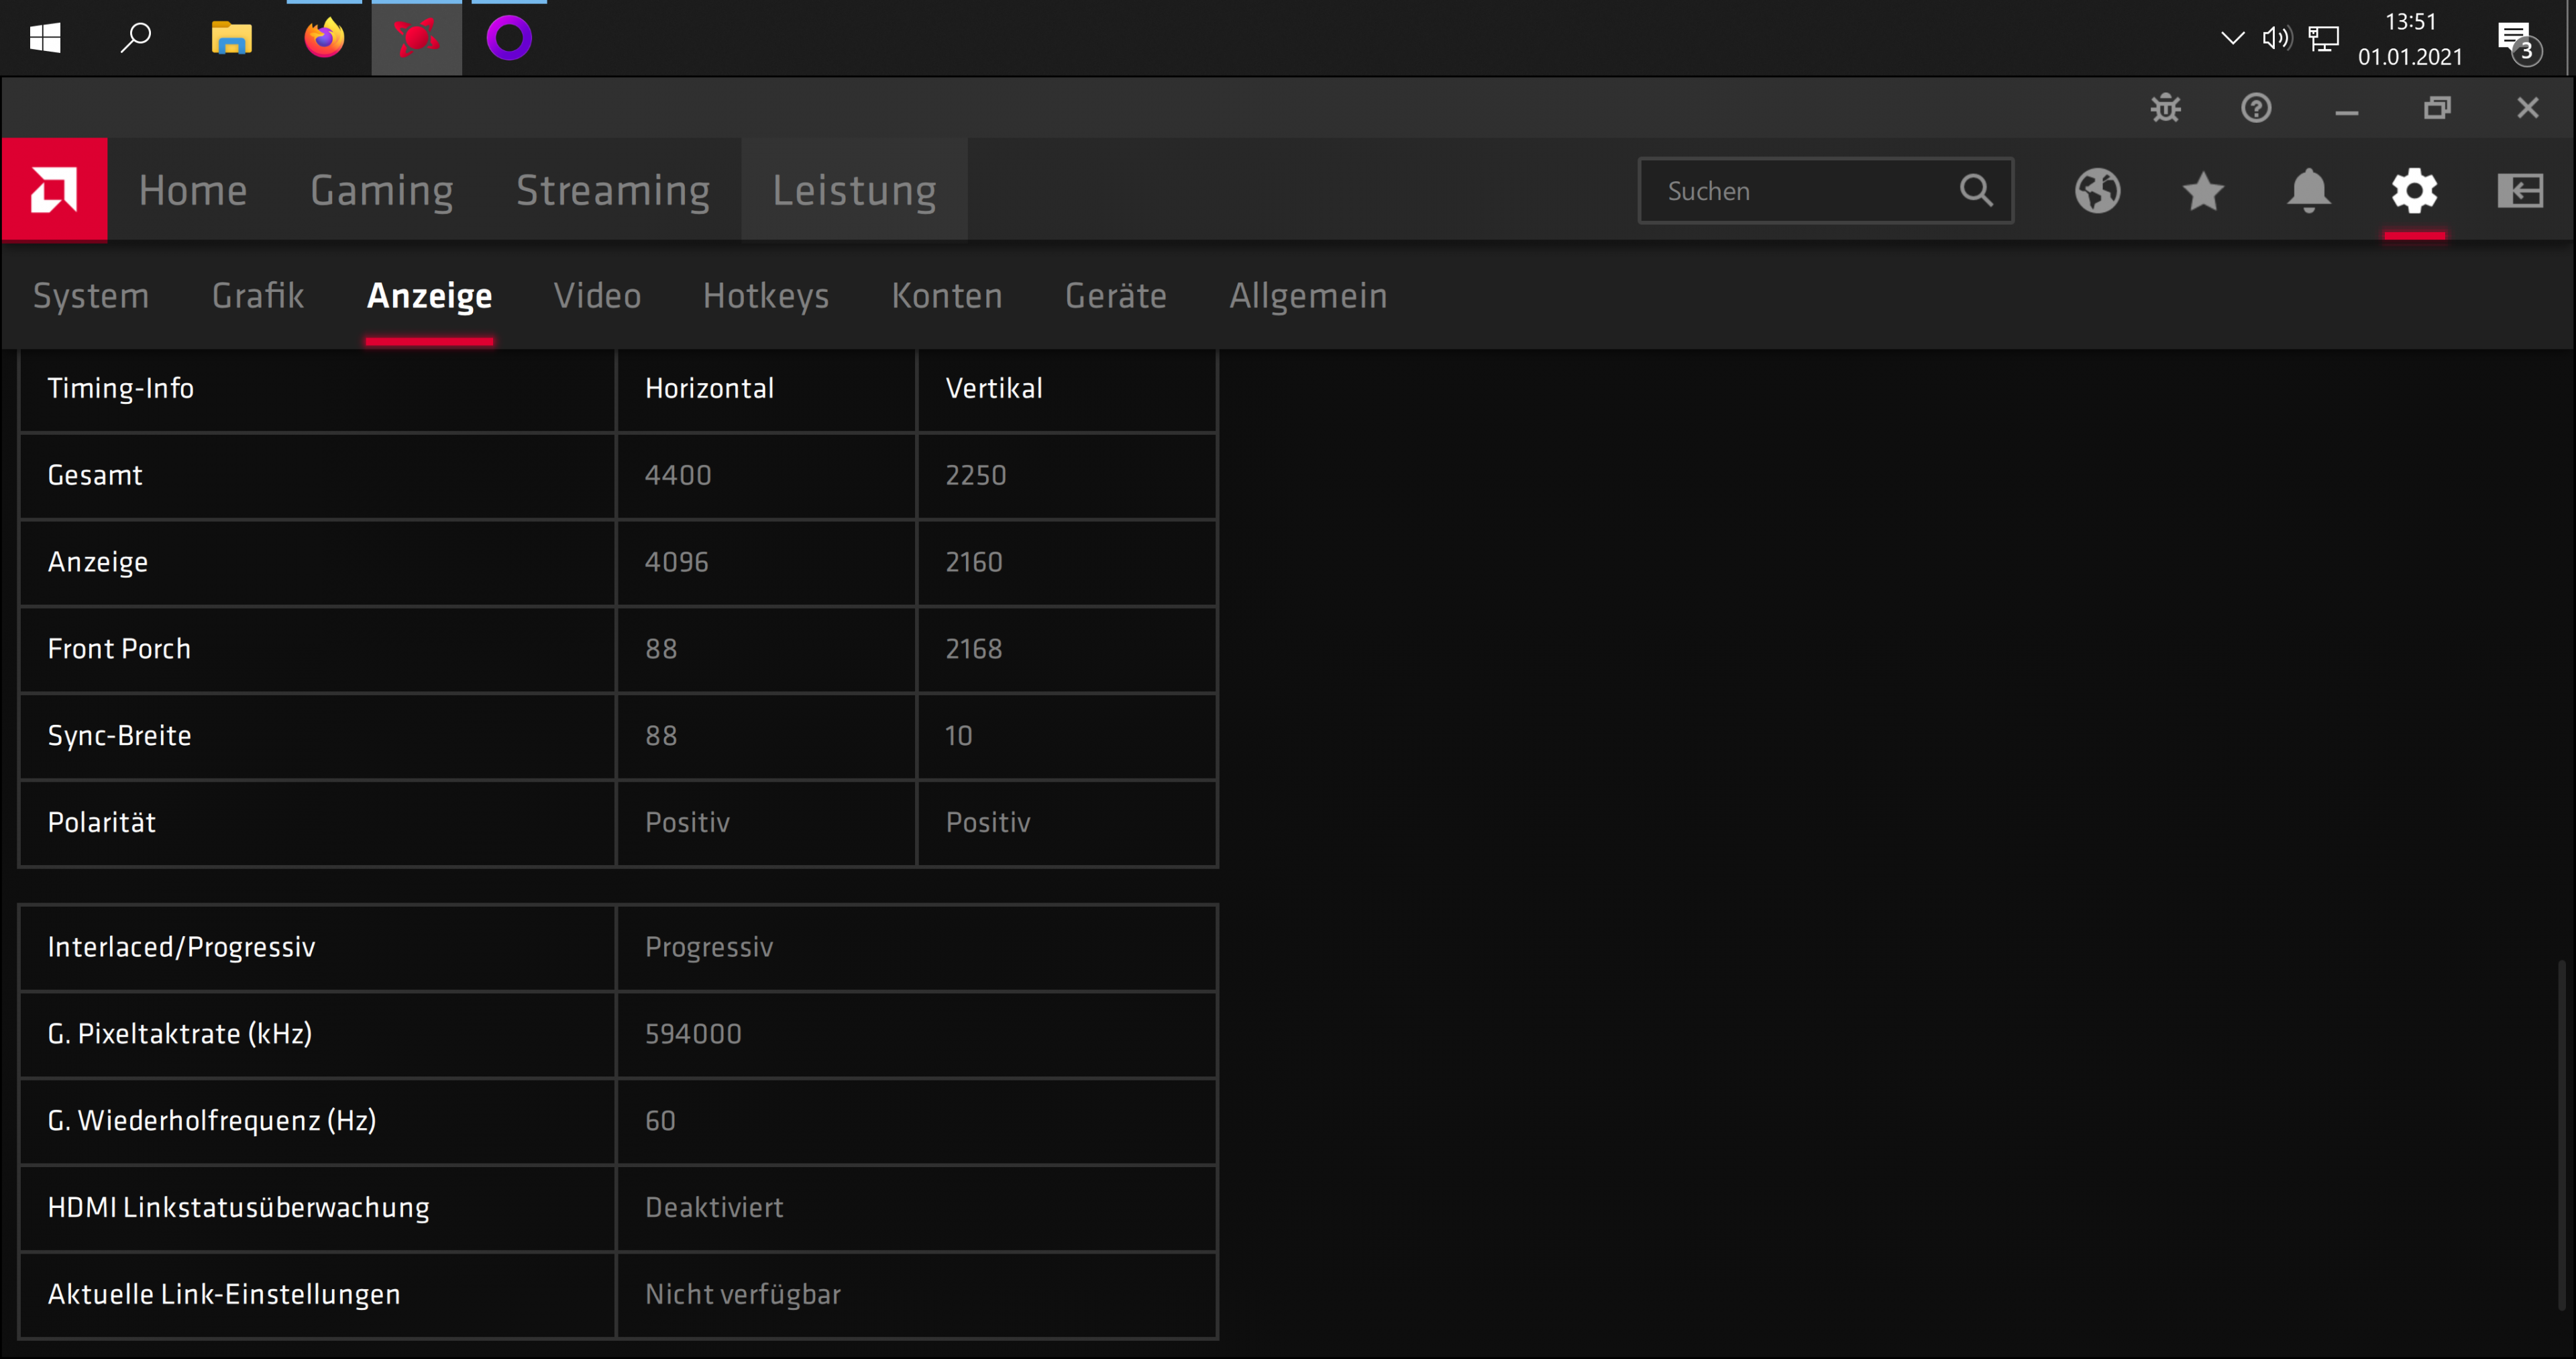Open the help question mark icon
The image size is (2576, 1359).
[2256, 108]
